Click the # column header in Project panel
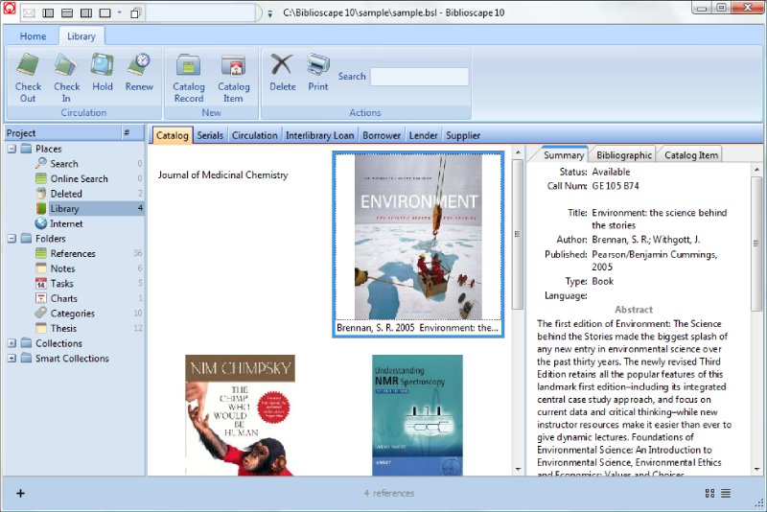This screenshot has width=767, height=512. (132, 132)
